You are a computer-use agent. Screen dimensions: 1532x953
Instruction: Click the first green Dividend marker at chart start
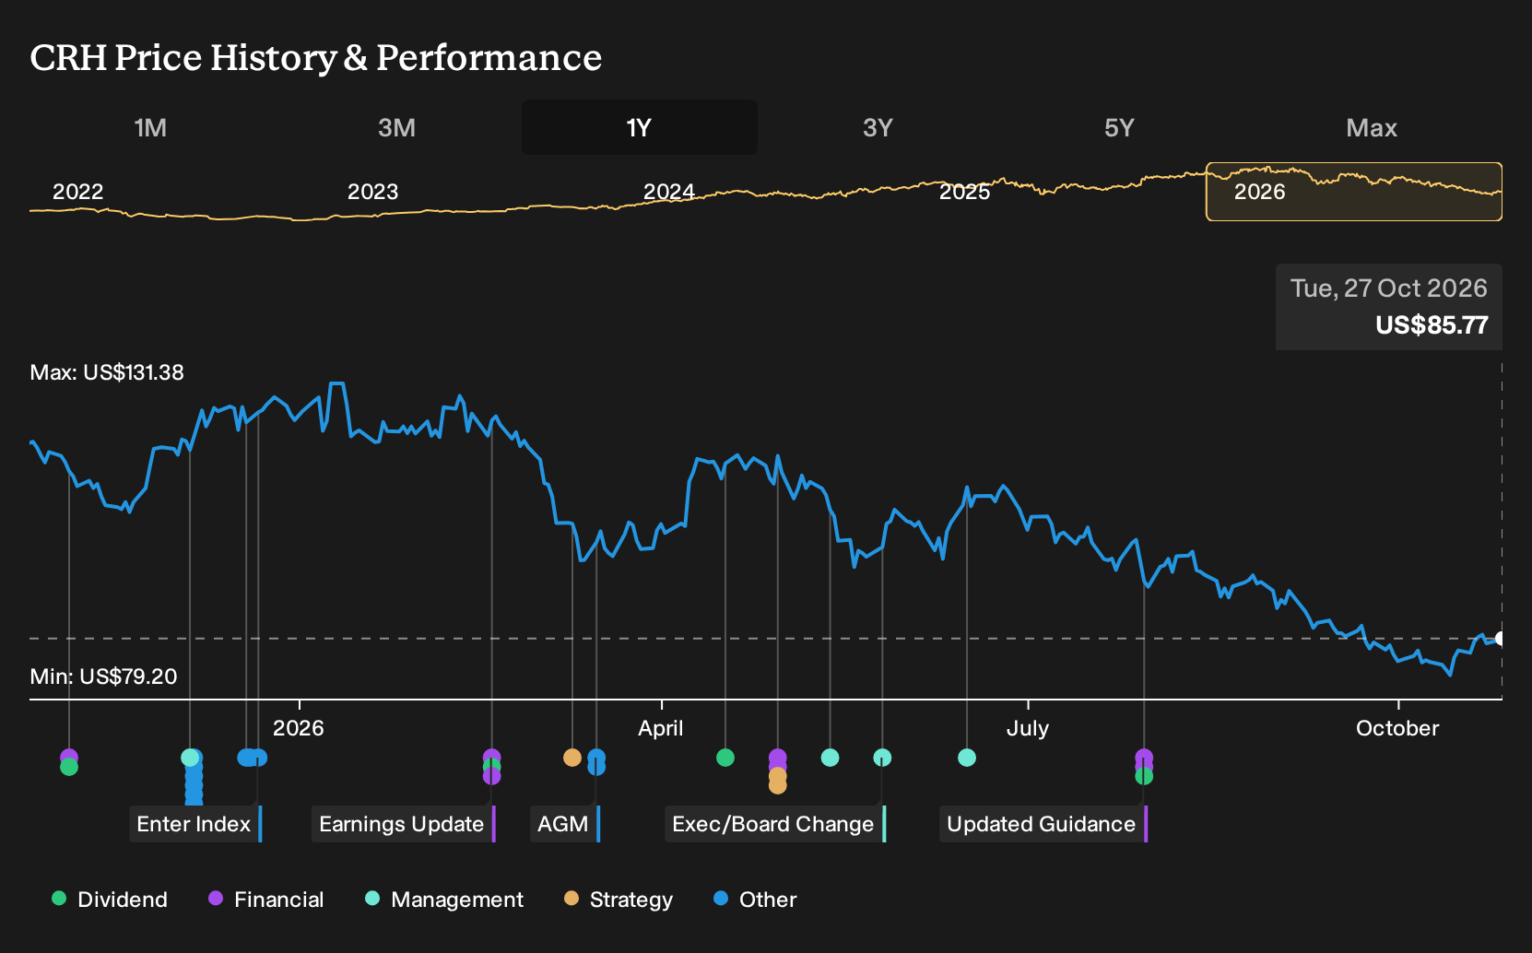[69, 767]
